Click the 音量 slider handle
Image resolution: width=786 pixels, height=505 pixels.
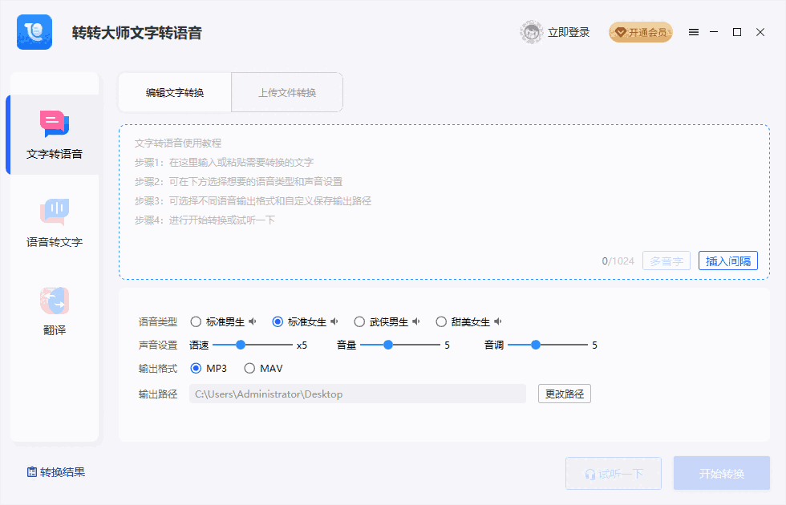pyautogui.click(x=388, y=345)
